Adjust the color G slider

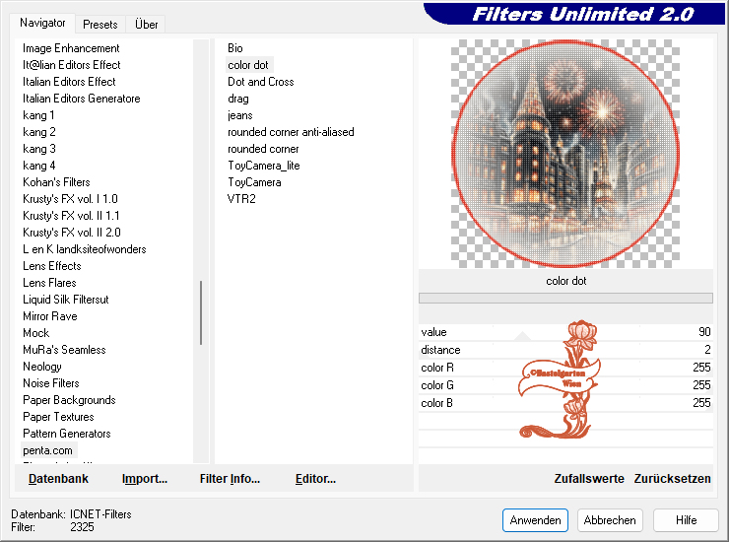[x=565, y=384]
